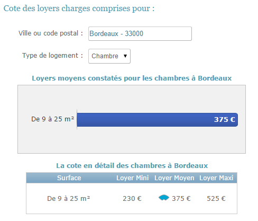Click the blue average-rent arrow icon
This screenshot has width=258, height=221.
(x=164, y=198)
